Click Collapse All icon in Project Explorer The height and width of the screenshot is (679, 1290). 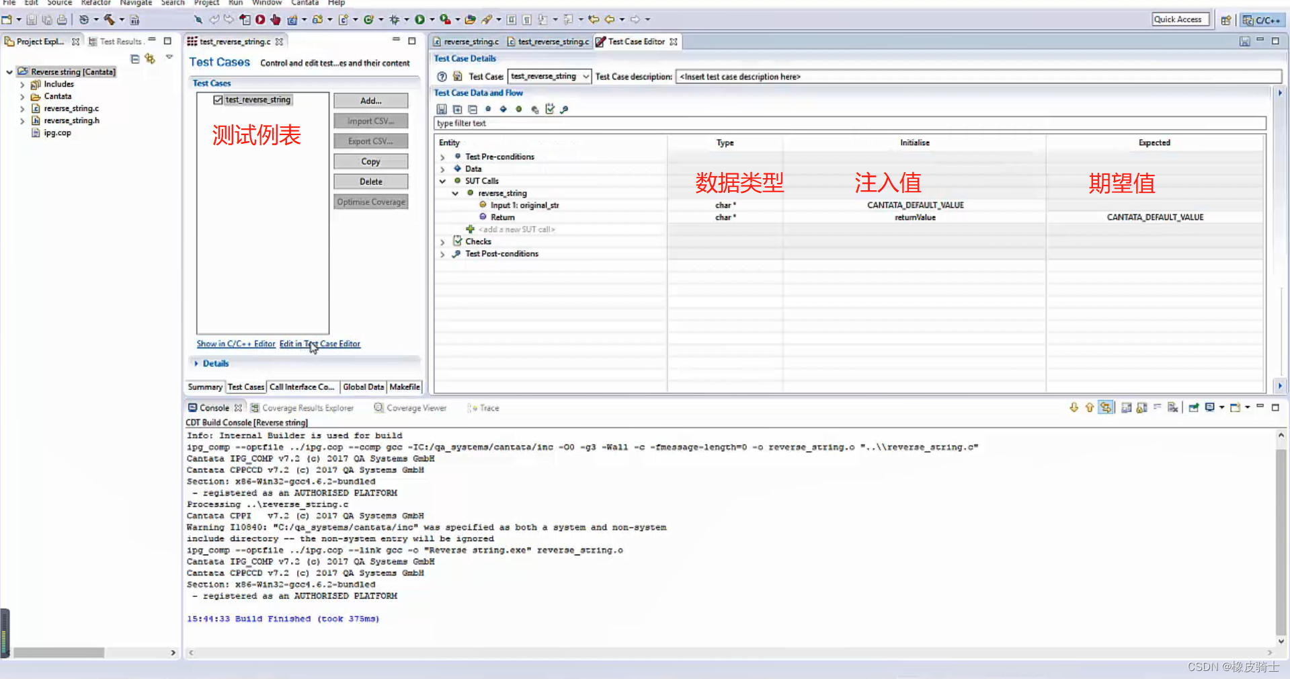(135, 59)
